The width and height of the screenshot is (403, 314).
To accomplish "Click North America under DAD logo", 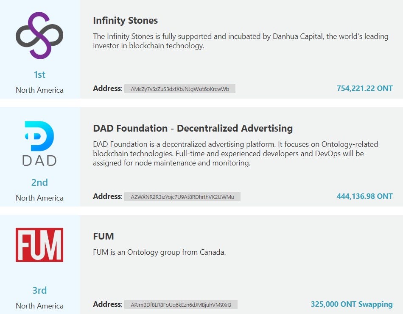I will click(x=39, y=198).
